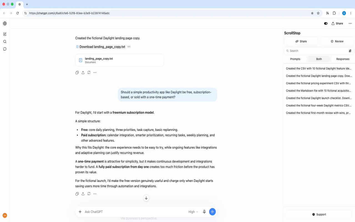Click the user message about Daylight pricing
This screenshot has height=222, width=355.
(x=168, y=95)
